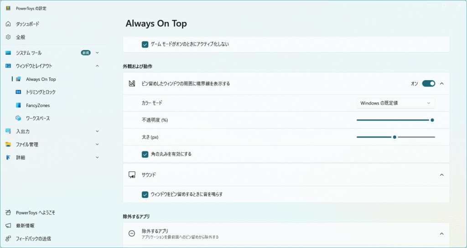This screenshot has width=467, height=248.
Task: Click the What's New (最新情報) megaphone icon
Action: click(x=8, y=226)
